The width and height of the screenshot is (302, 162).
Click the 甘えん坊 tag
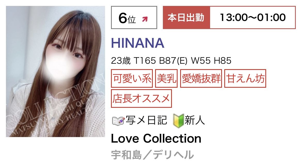(245, 78)
